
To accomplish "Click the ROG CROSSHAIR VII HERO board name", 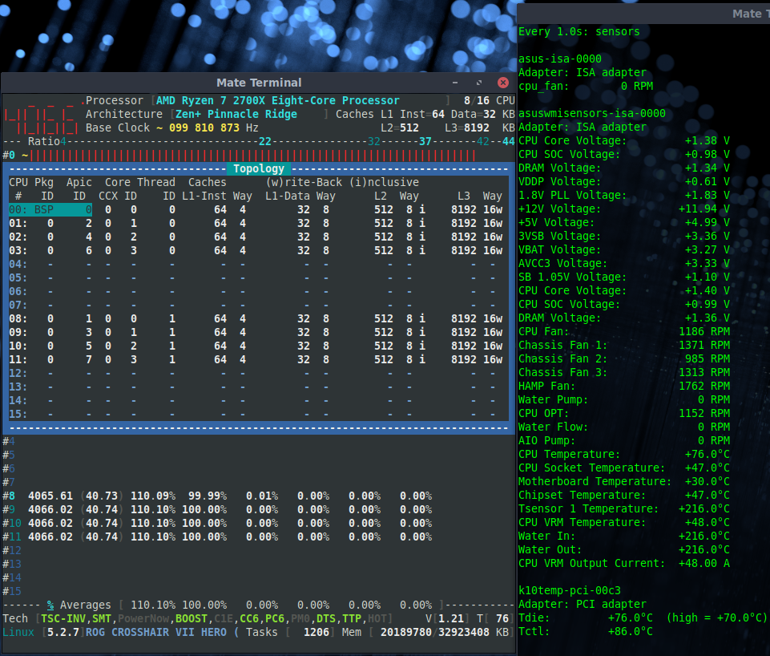I will tap(156, 633).
